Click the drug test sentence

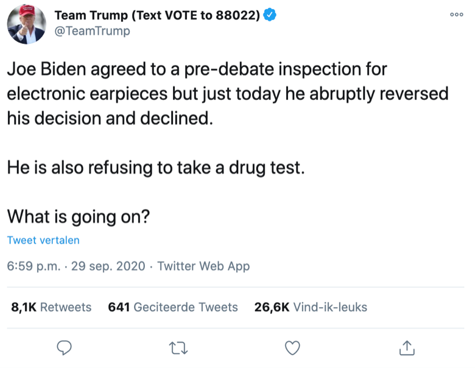[x=155, y=168]
